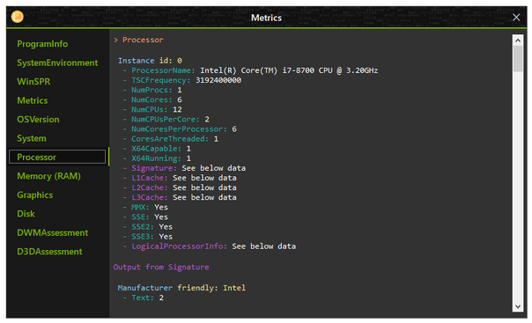Open the D3DAssessment section
The width and height of the screenshot is (532, 323).
pyautogui.click(x=49, y=252)
